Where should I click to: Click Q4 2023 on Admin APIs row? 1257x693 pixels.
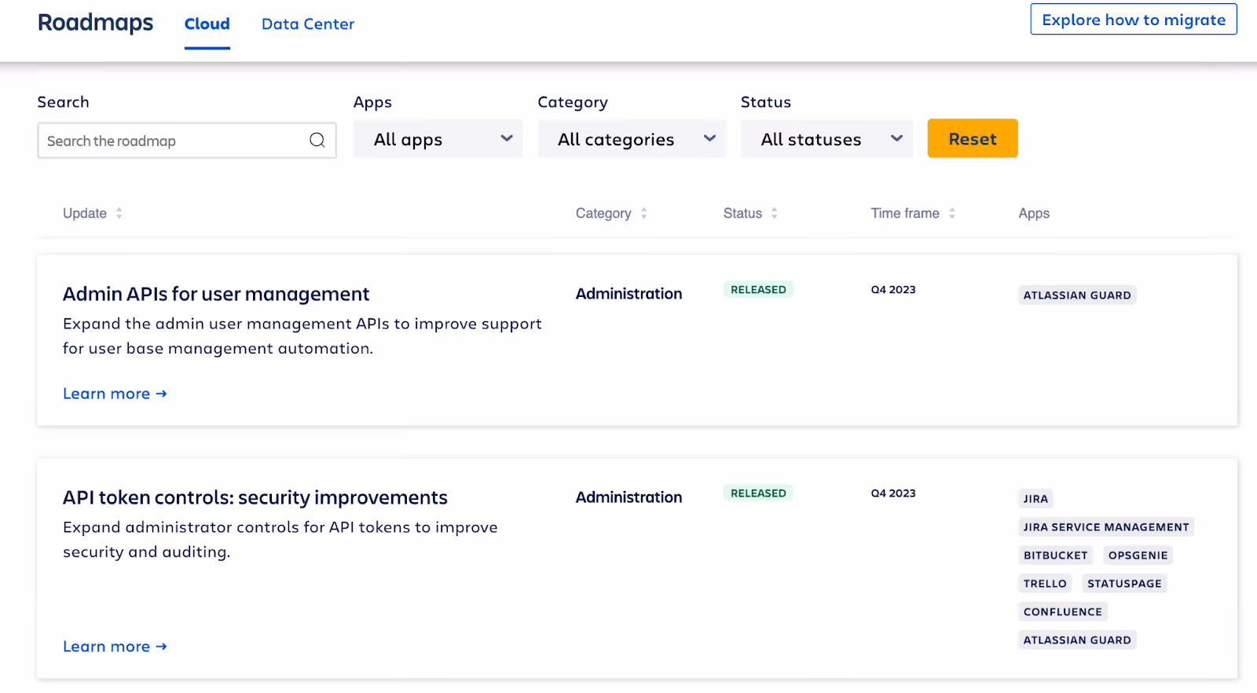point(893,289)
